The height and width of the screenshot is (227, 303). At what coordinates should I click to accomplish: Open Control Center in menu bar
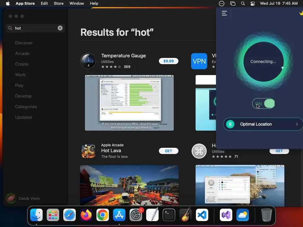coord(253,4)
